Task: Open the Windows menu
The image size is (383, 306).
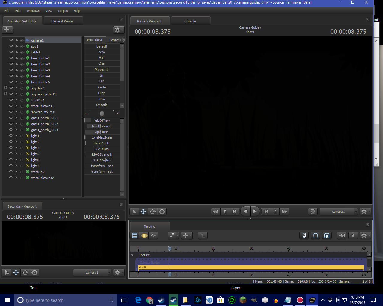Action: [x=33, y=11]
